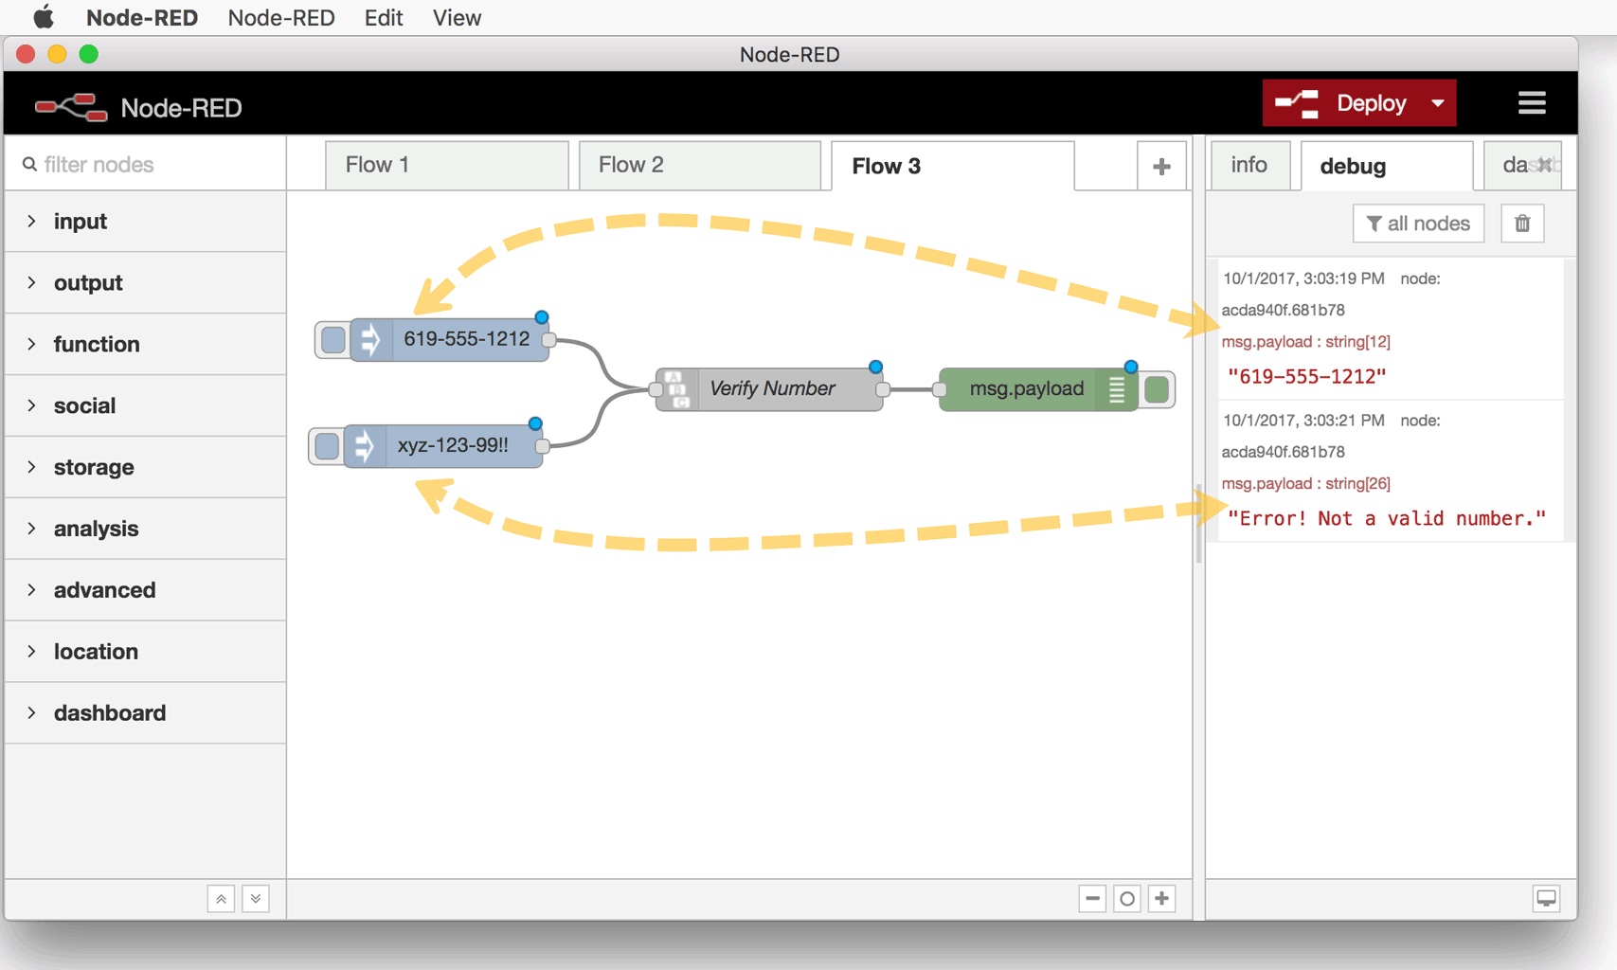Add a new flow with the plus icon

coord(1162,165)
